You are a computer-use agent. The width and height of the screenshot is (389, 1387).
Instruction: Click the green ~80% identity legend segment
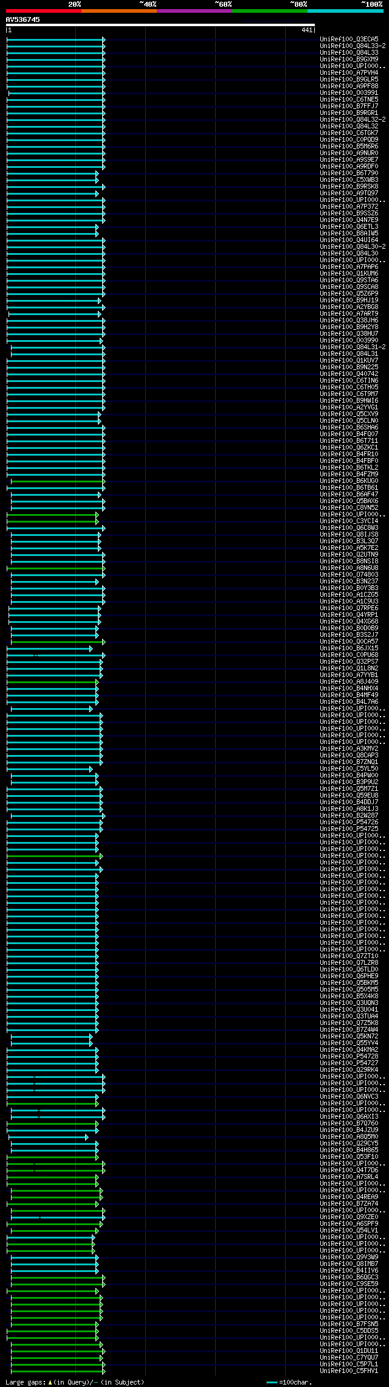[x=269, y=11]
